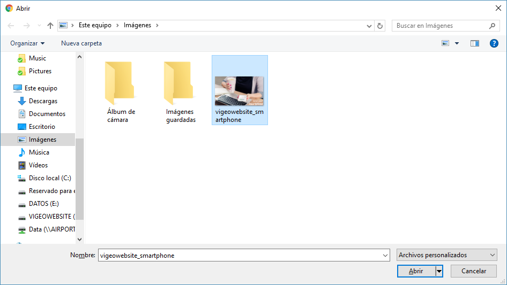Click the pictures icon in address bar

[63, 25]
